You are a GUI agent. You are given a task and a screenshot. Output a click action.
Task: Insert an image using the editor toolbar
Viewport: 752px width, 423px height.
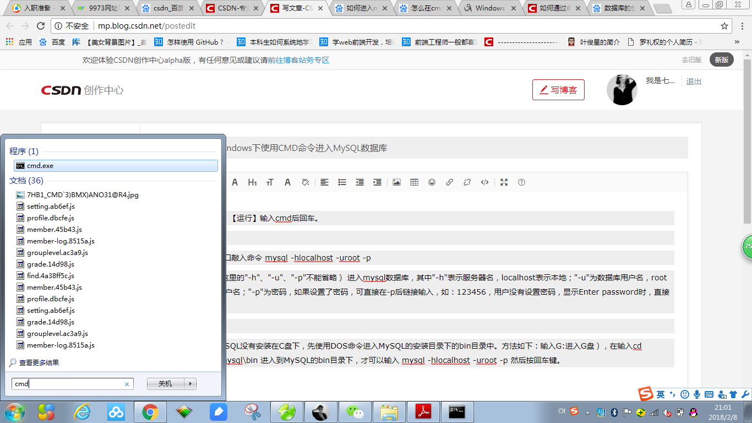coord(396,182)
